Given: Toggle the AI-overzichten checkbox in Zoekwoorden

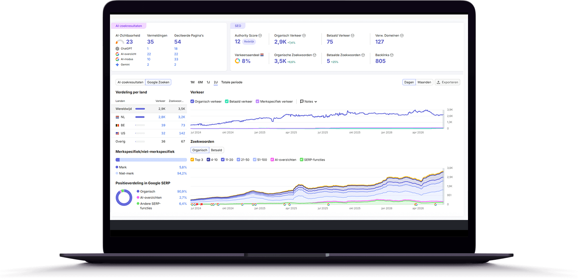Looking at the screenshot, I should pyautogui.click(x=273, y=160).
